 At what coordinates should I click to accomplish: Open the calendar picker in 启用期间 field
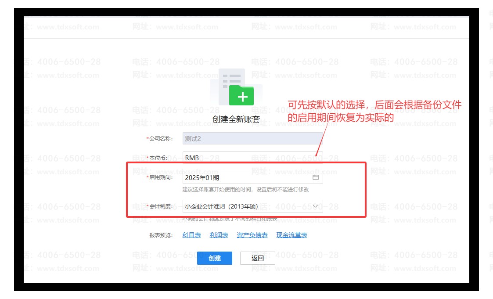click(x=315, y=177)
